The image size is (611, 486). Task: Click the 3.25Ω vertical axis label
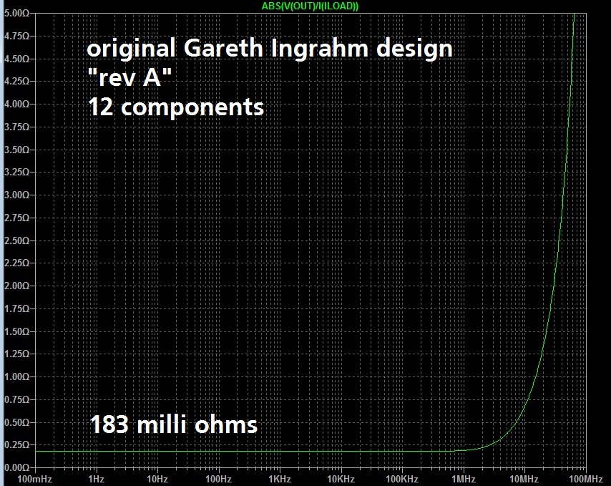[16, 172]
